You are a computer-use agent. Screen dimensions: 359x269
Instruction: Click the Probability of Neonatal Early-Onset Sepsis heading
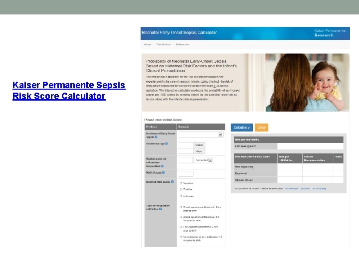[191, 66]
